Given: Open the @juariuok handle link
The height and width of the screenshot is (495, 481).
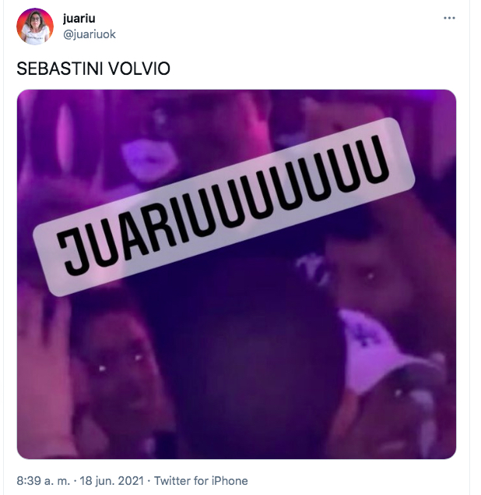Looking at the screenshot, I should tap(90, 34).
